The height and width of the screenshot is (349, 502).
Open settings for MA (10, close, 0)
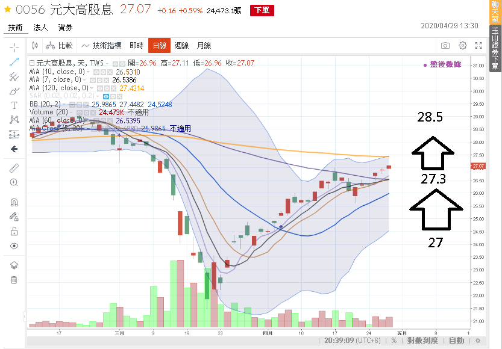(104, 72)
